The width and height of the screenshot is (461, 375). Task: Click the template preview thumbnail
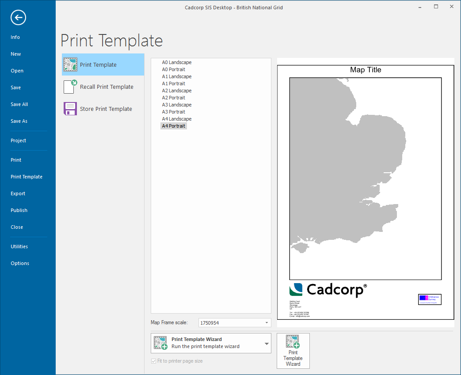(366, 192)
